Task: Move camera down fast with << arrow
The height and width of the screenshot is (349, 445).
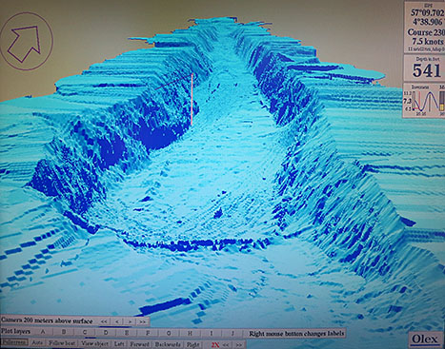Action: tap(104, 321)
